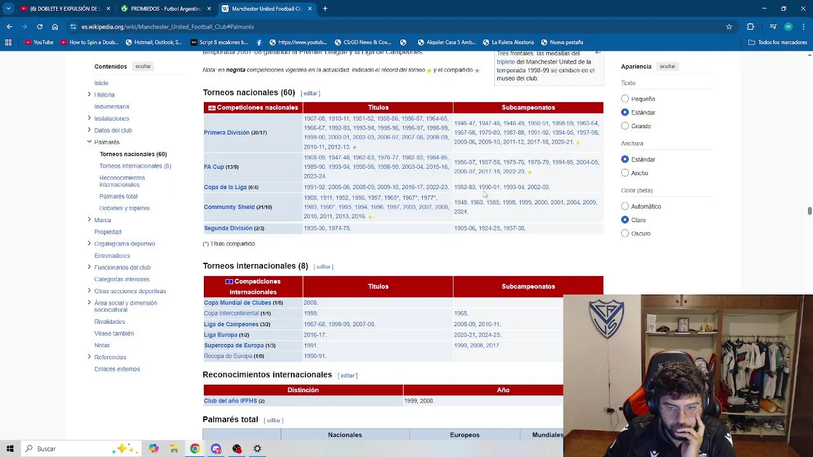
Task: Open the Community Shield link
Action: pos(229,207)
